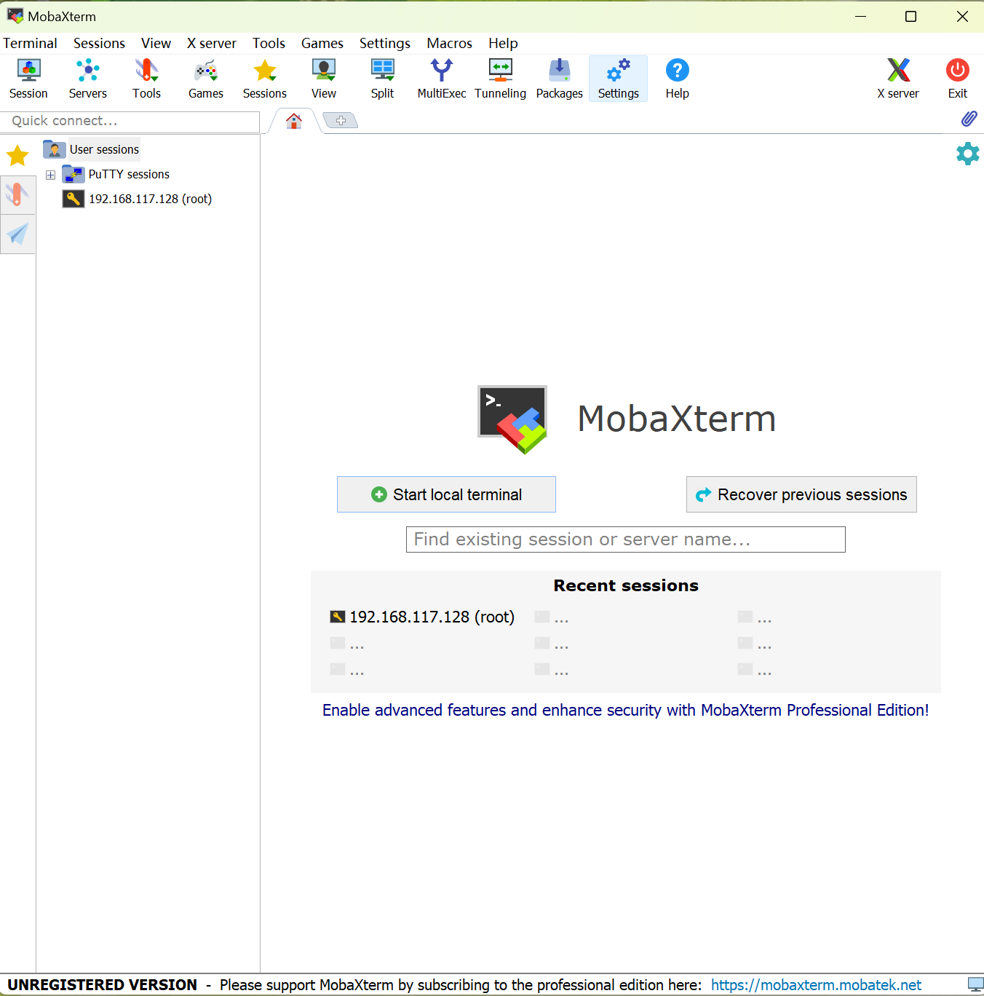Click the 192.168.117.128 session key icon in tree
This screenshot has width=984, height=996.
click(x=74, y=199)
